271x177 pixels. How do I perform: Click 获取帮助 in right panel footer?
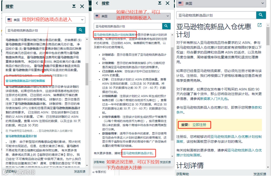[x=183, y=174]
